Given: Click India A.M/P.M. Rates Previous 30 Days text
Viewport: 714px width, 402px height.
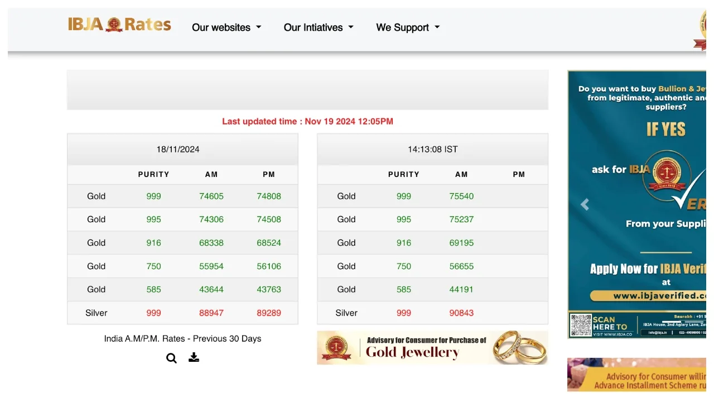Looking at the screenshot, I should tap(182, 338).
